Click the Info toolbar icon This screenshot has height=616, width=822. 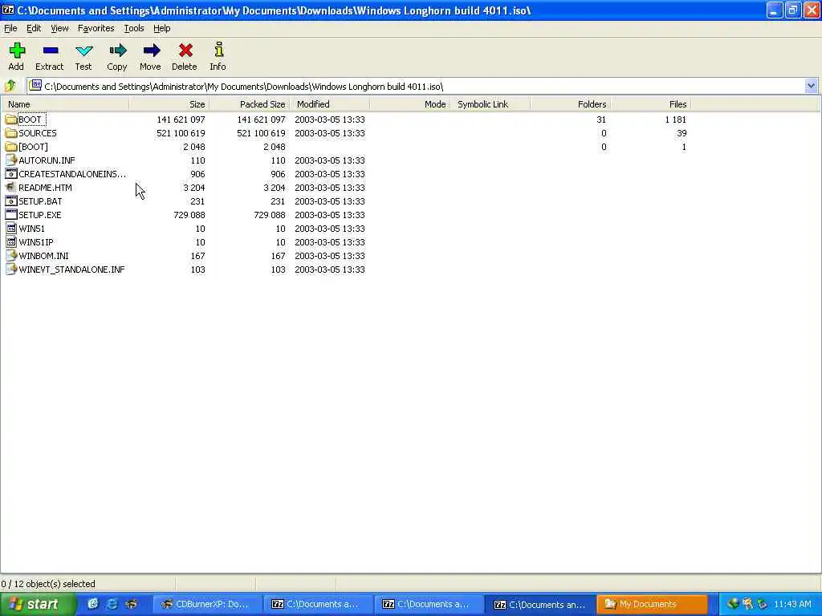tap(218, 51)
